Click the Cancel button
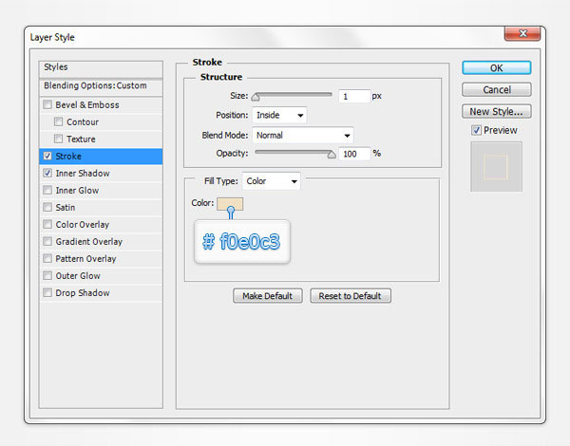 [x=497, y=90]
